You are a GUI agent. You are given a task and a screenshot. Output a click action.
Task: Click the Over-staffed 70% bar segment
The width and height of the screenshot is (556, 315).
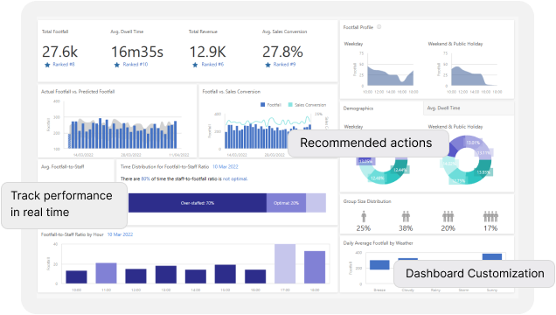pos(198,203)
